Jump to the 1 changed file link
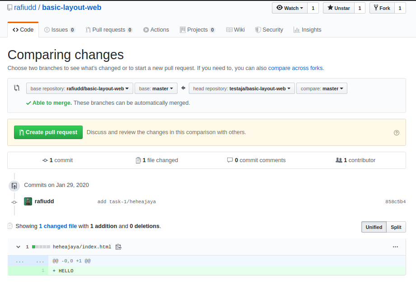This screenshot has width=416, height=289. 58,226
